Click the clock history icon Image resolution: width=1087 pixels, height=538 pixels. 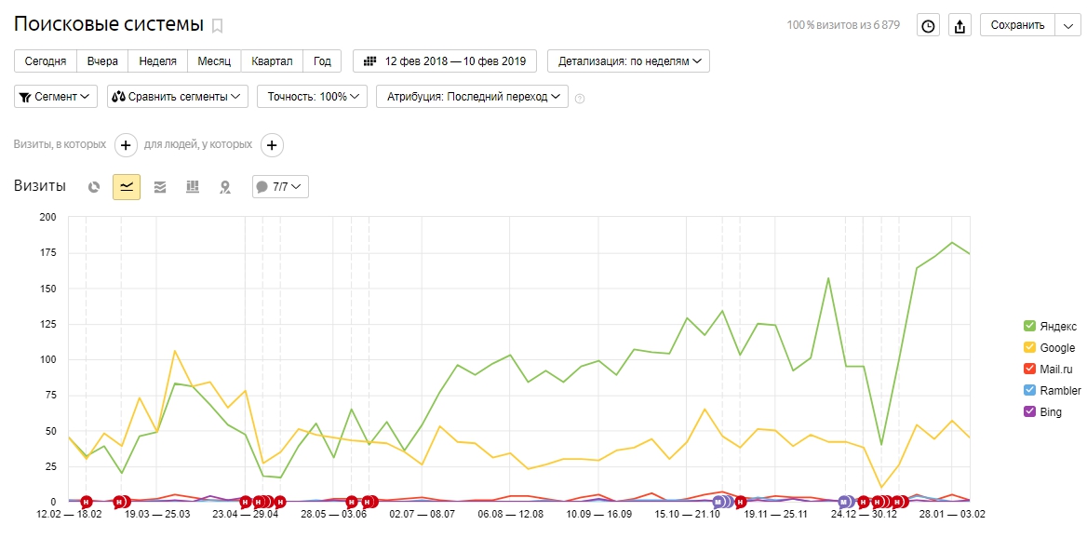[x=928, y=26]
